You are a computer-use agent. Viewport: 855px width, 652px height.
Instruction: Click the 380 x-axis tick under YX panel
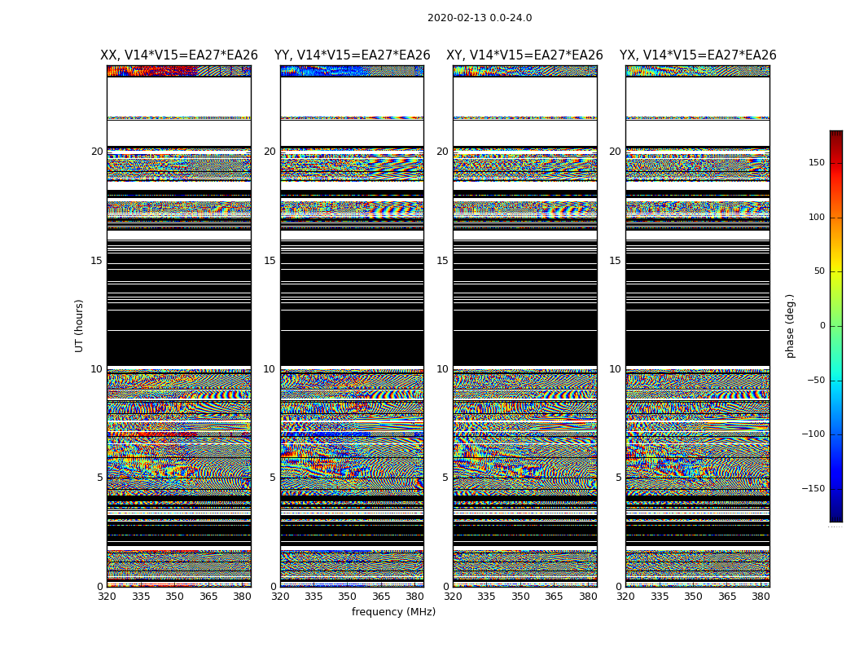click(761, 597)
